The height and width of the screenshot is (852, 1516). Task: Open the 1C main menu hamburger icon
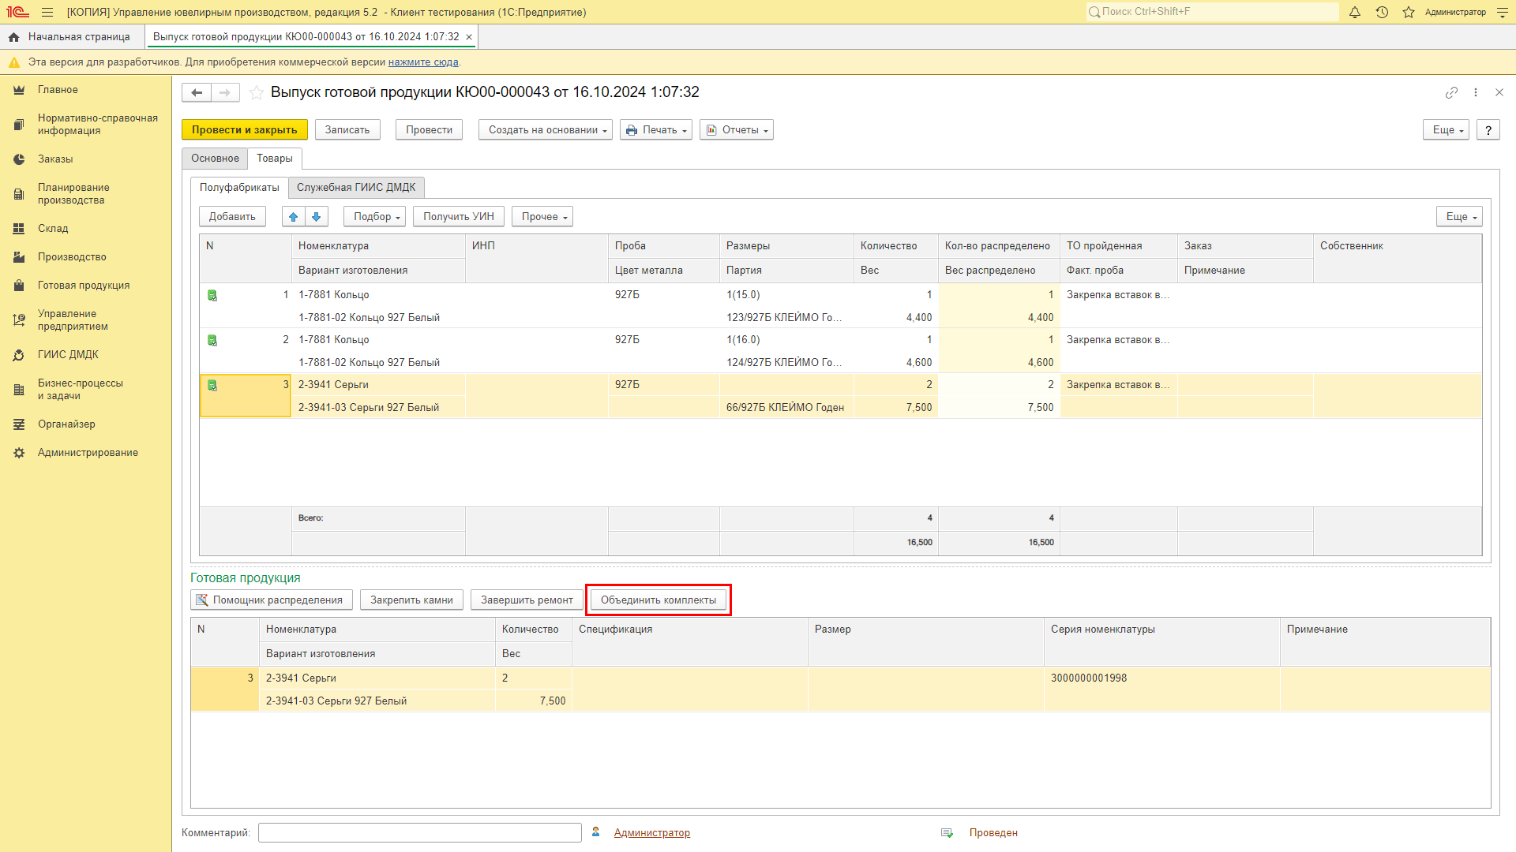pyautogui.click(x=47, y=12)
